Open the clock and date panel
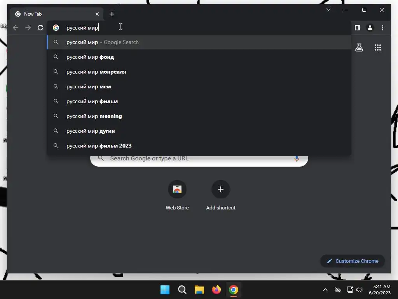Image resolution: width=398 pixels, height=299 pixels. (x=380, y=290)
